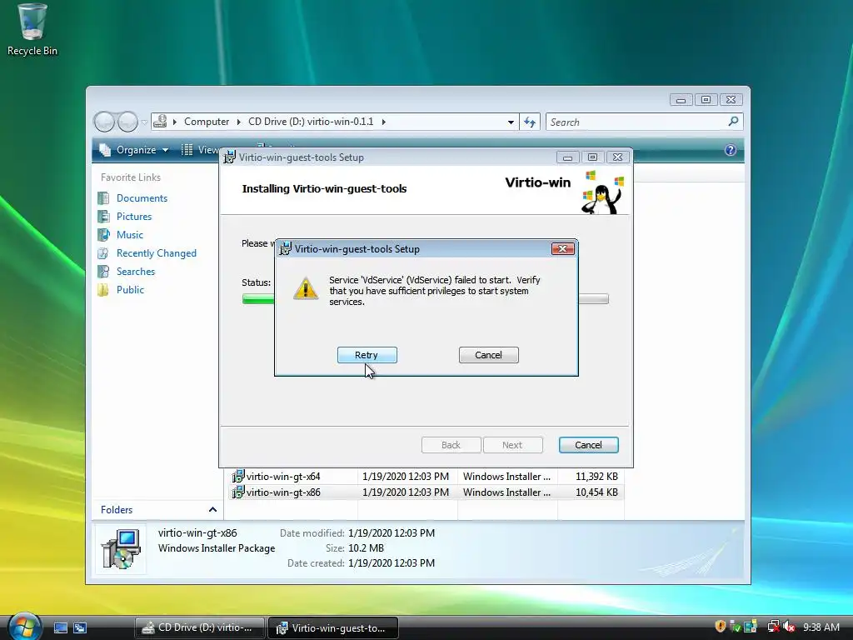Click the muted volume tray icon
853x640 pixels.
tap(790, 627)
